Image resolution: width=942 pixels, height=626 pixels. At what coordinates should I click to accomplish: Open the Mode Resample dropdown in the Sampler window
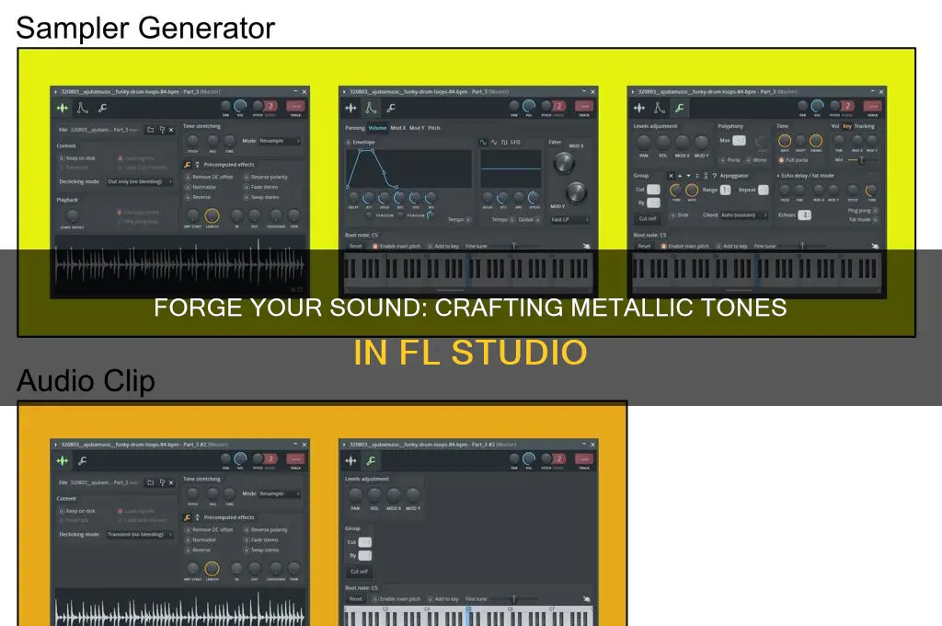(280, 141)
